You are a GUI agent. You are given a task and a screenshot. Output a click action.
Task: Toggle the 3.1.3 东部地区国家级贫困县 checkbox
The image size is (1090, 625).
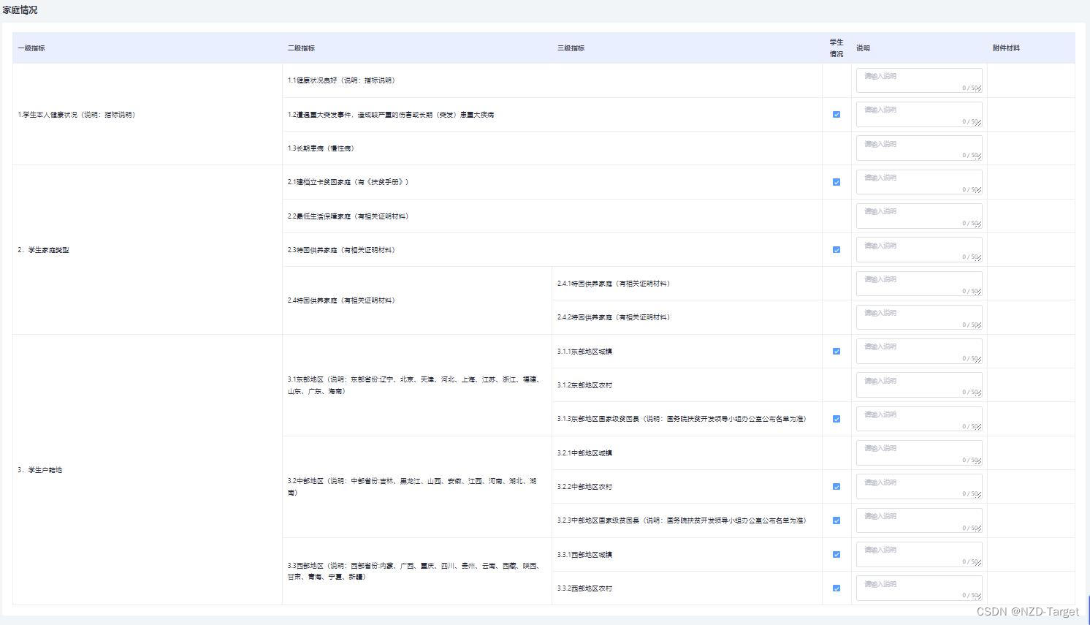pyautogui.click(x=836, y=419)
